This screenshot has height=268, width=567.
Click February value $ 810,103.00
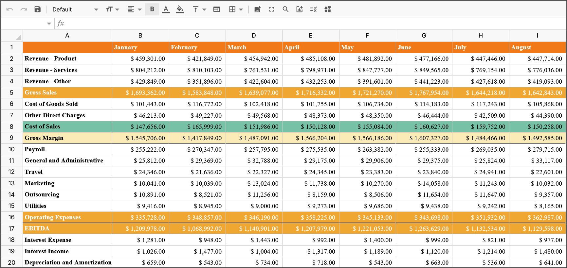click(197, 70)
